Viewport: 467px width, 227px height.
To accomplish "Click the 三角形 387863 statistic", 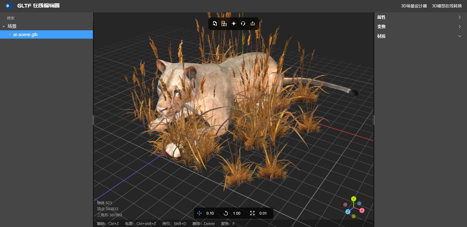I will pos(110,215).
